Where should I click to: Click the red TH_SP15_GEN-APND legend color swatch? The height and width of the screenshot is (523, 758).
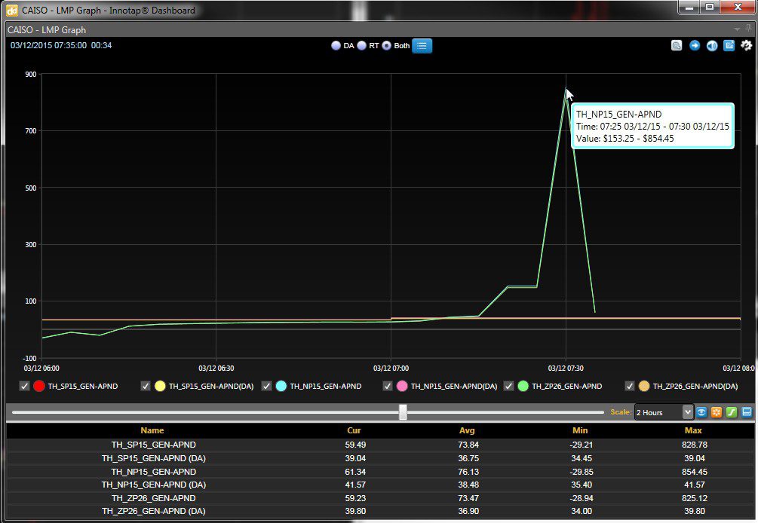pos(39,386)
